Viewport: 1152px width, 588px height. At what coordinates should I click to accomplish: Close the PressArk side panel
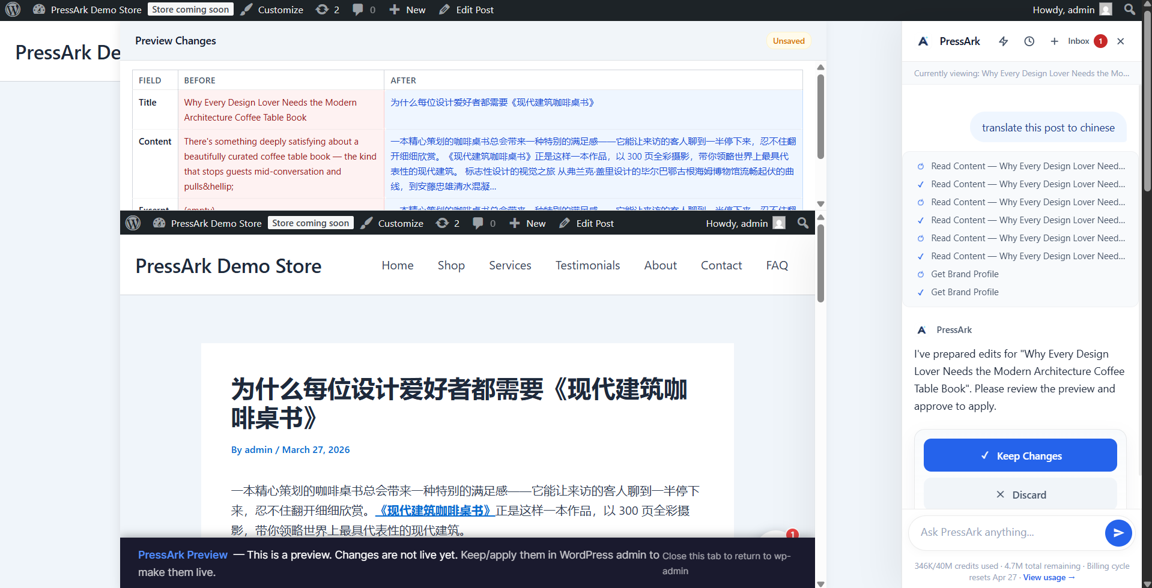1120,41
